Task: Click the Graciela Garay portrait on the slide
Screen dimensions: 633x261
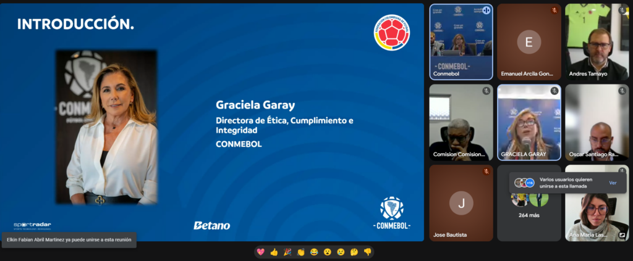Action: coord(106,127)
